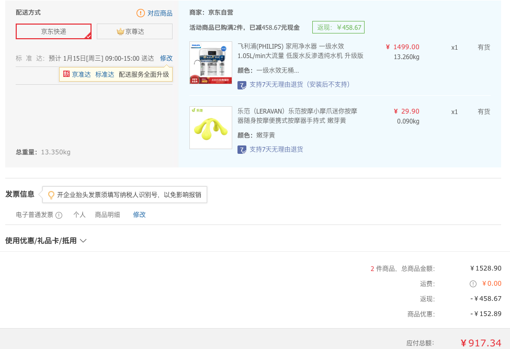510x349 pixels.
Task: Click 支持7天无理由退货（安装后不支持） link
Action: point(301,85)
